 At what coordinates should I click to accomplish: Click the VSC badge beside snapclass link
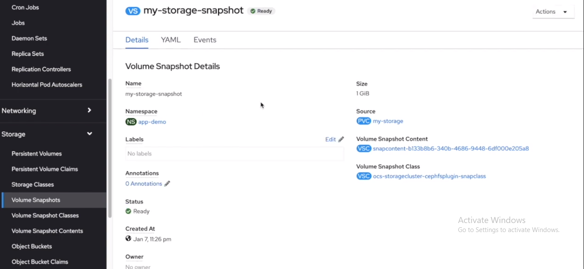363,176
